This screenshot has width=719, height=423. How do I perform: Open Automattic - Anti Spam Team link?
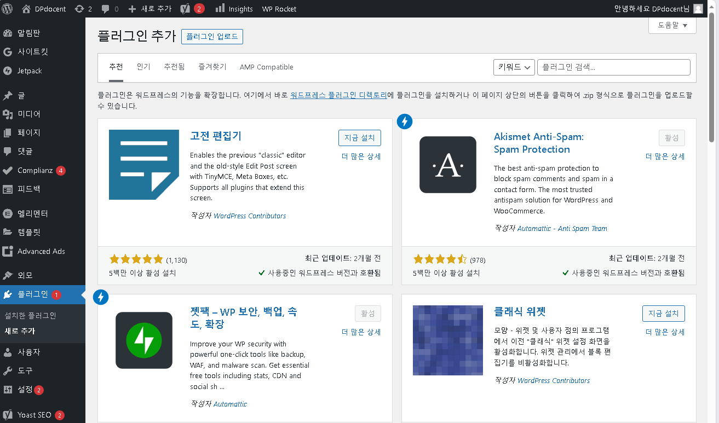(562, 228)
